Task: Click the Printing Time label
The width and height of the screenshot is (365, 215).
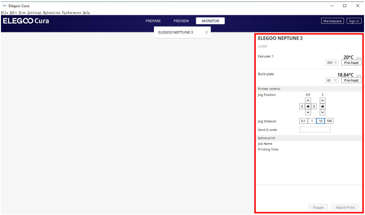Action: point(268,149)
